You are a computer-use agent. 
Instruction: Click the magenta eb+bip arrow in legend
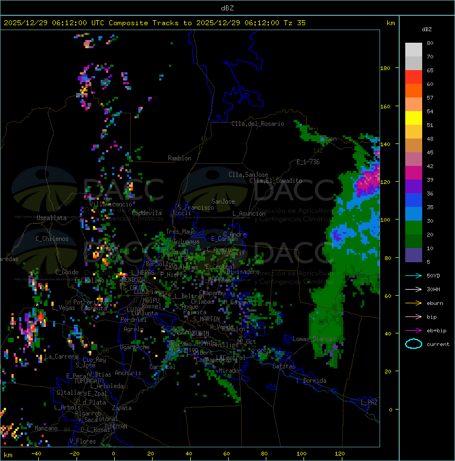tap(413, 331)
